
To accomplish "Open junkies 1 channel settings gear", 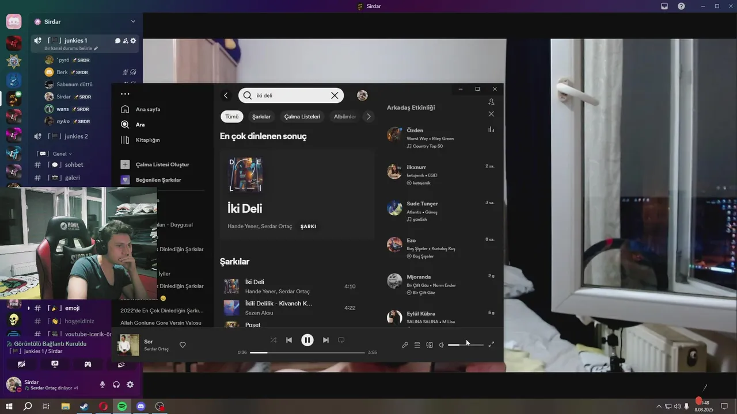I will 134,41.
